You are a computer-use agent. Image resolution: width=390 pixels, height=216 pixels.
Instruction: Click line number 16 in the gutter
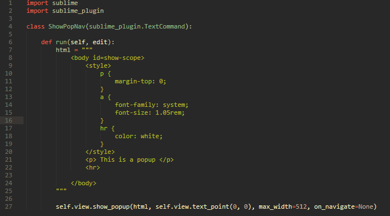tap(8, 120)
